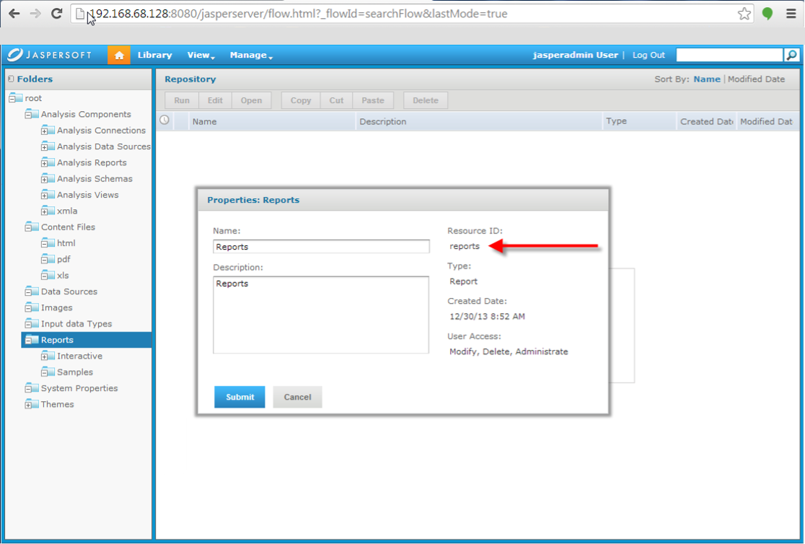Screen dimensions: 805x544
Task: Click the Edit toolbar button
Action: [x=215, y=101]
